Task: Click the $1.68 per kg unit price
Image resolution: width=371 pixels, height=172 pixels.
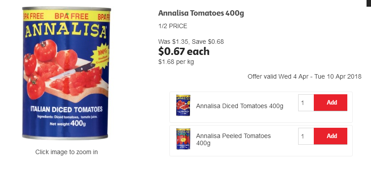Action: click(176, 62)
